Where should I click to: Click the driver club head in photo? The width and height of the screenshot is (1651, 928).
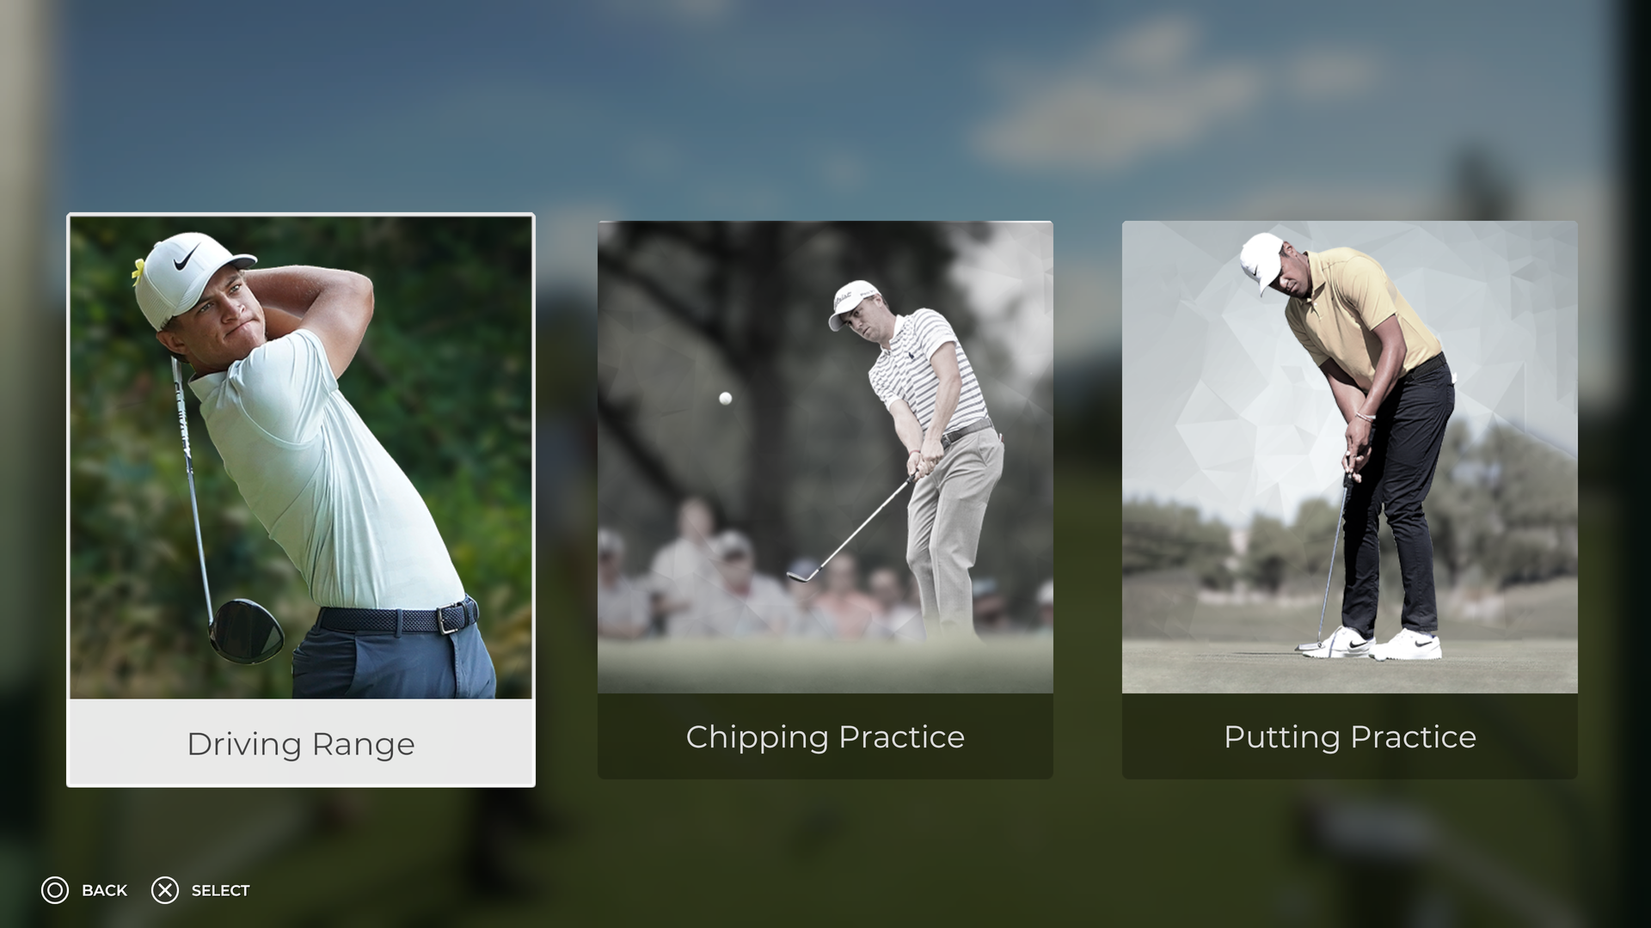coord(247,631)
